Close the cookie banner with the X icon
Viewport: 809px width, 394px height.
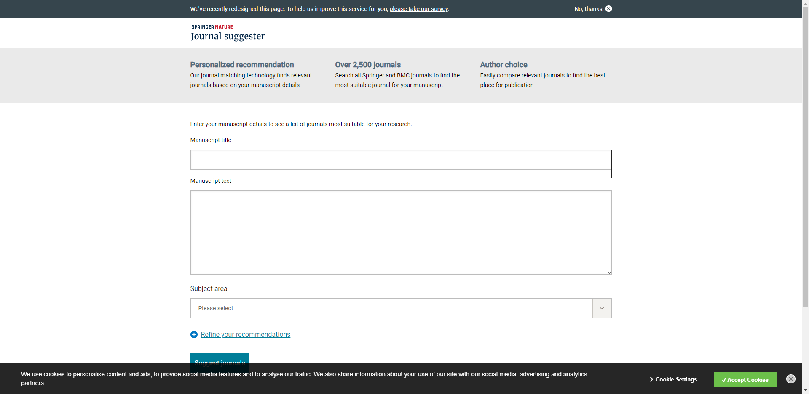(x=791, y=379)
